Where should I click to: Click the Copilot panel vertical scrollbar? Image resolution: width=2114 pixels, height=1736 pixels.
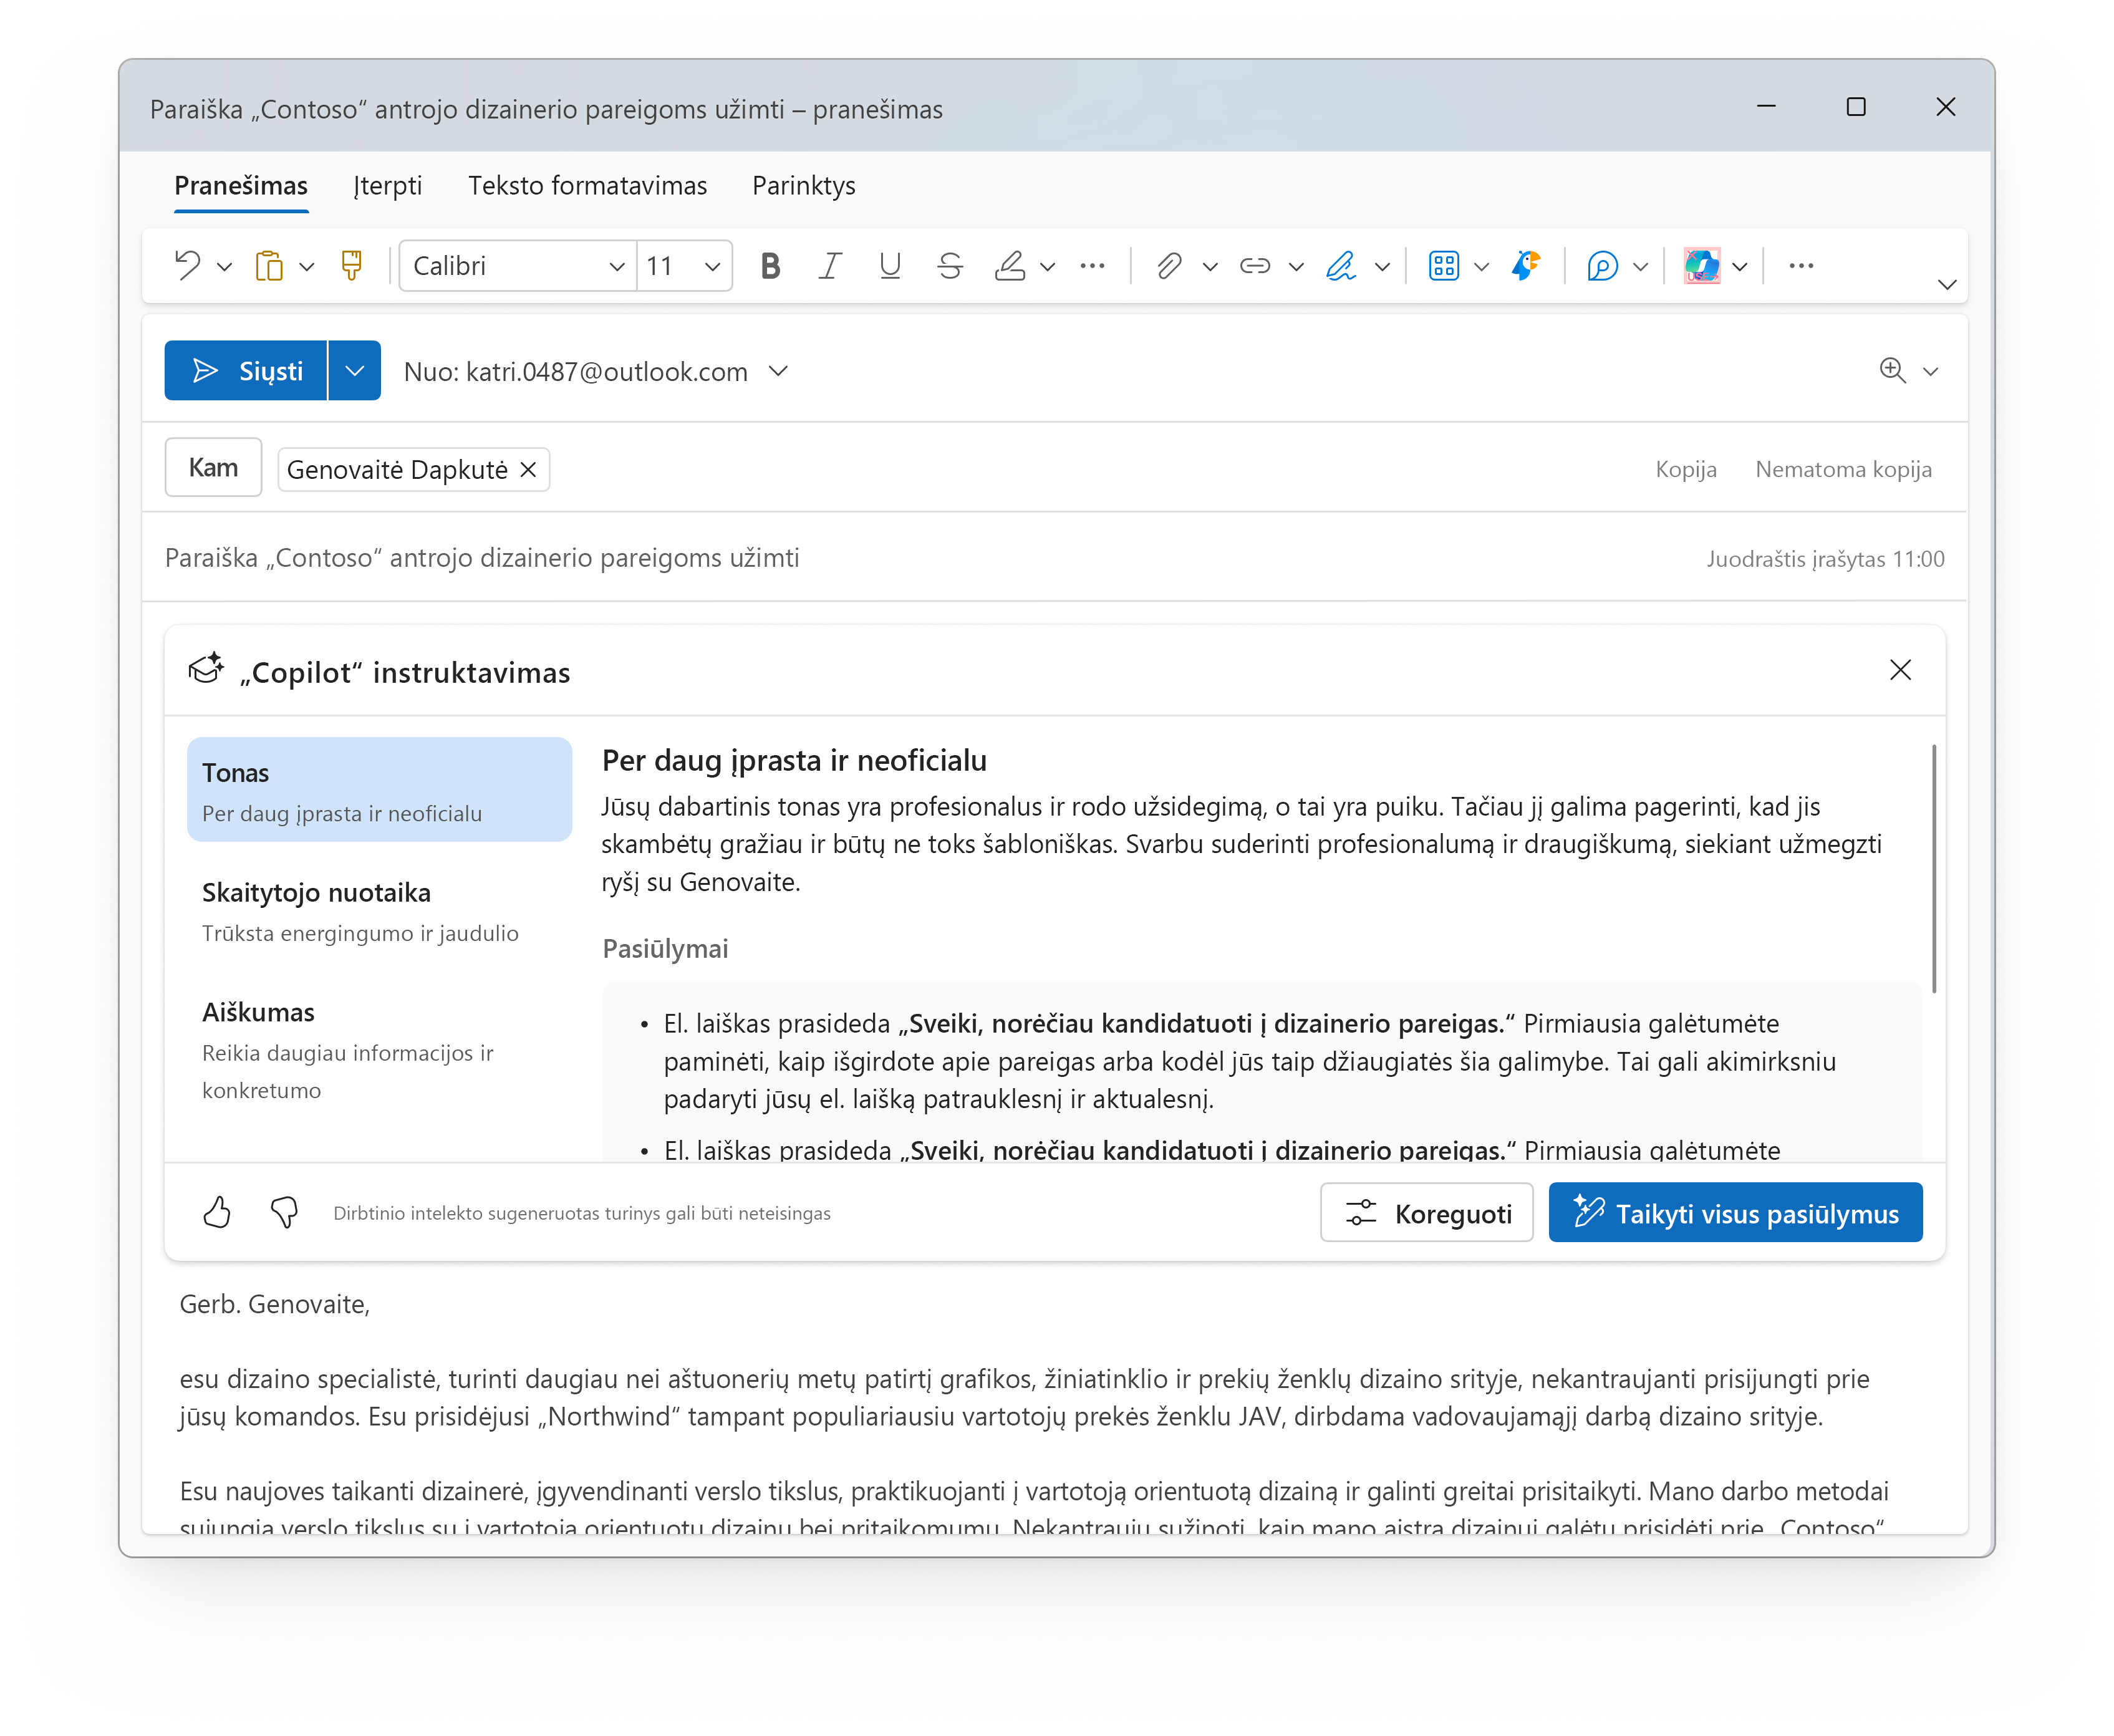pos(1934,868)
